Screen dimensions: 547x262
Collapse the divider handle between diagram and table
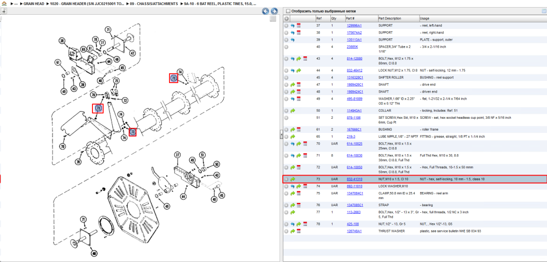click(281, 135)
